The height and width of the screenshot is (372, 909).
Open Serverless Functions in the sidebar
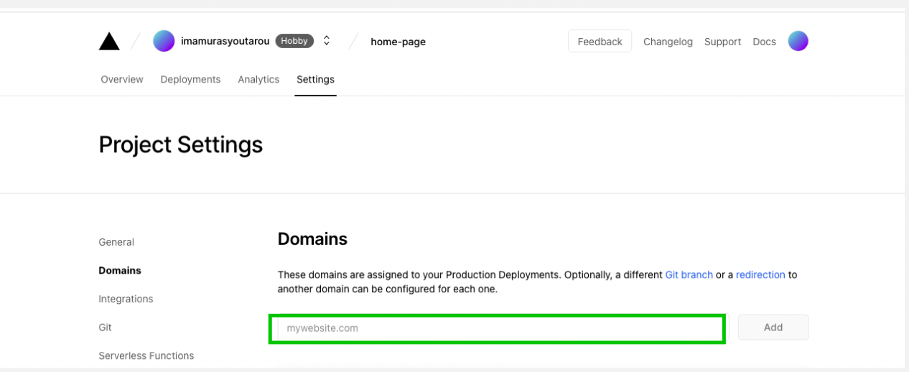tap(146, 355)
